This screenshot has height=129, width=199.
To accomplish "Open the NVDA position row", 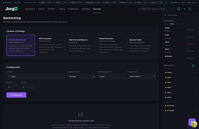I will click(179, 29).
